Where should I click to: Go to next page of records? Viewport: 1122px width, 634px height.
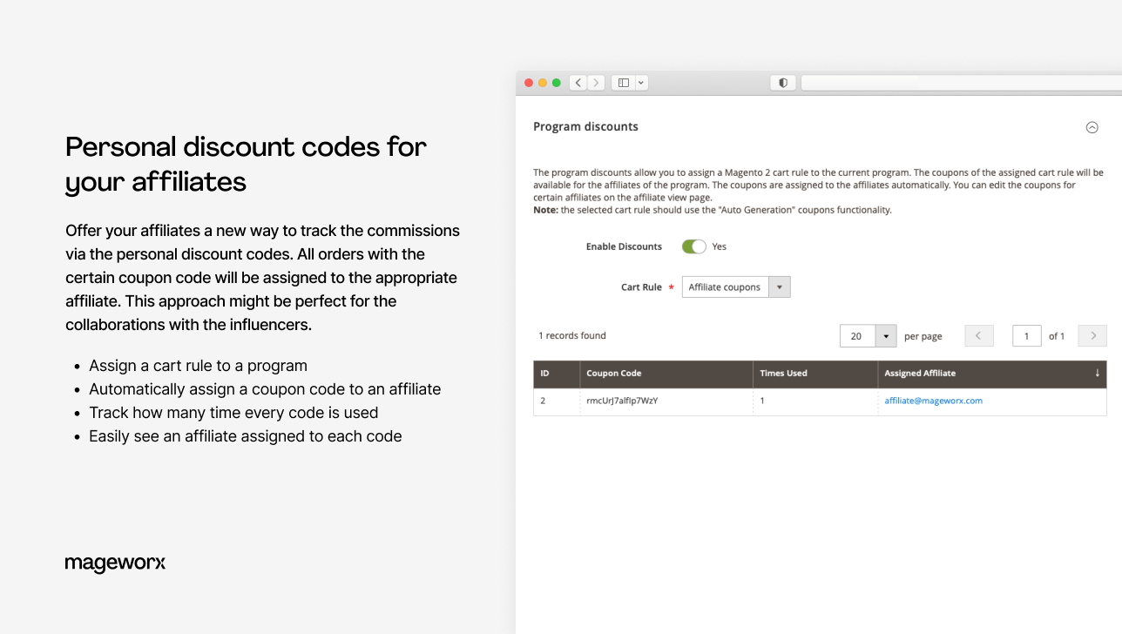(x=1092, y=336)
